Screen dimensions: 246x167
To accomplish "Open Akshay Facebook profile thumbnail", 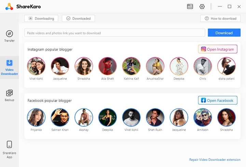I will [84, 117].
